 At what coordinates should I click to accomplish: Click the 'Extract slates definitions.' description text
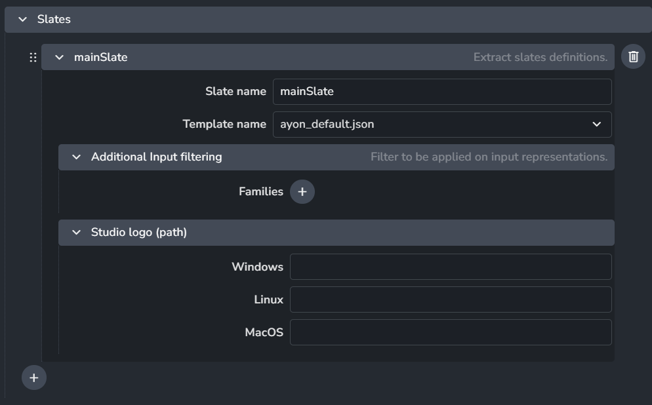click(540, 58)
